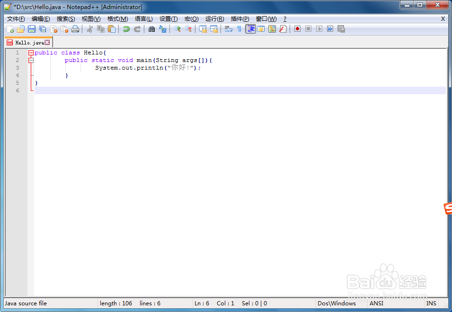The width and height of the screenshot is (452, 312).
Task: Click the Sogou input method icon
Action: [448, 208]
